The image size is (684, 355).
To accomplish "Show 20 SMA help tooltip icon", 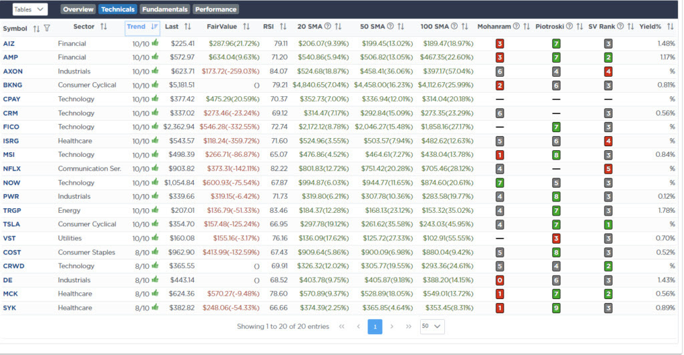I will tap(327, 27).
